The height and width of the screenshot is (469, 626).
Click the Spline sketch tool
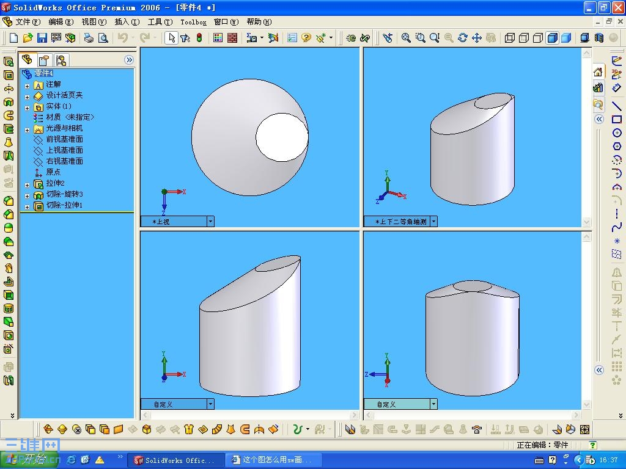[x=617, y=228]
